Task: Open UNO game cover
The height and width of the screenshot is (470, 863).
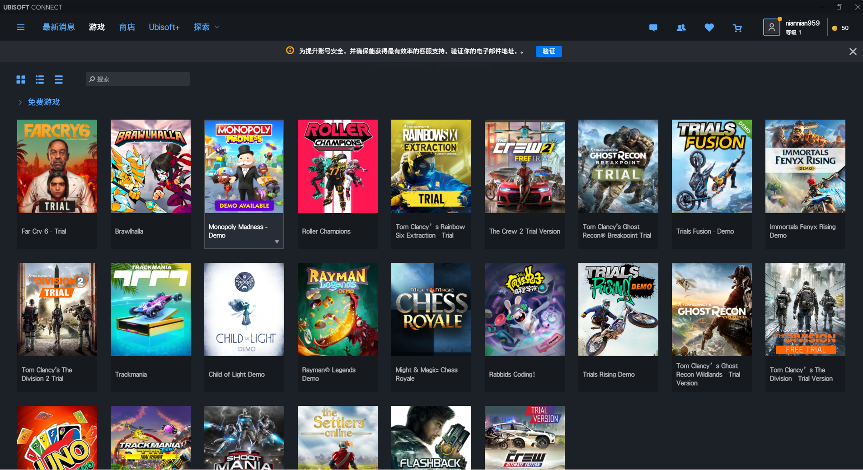Action: point(57,437)
